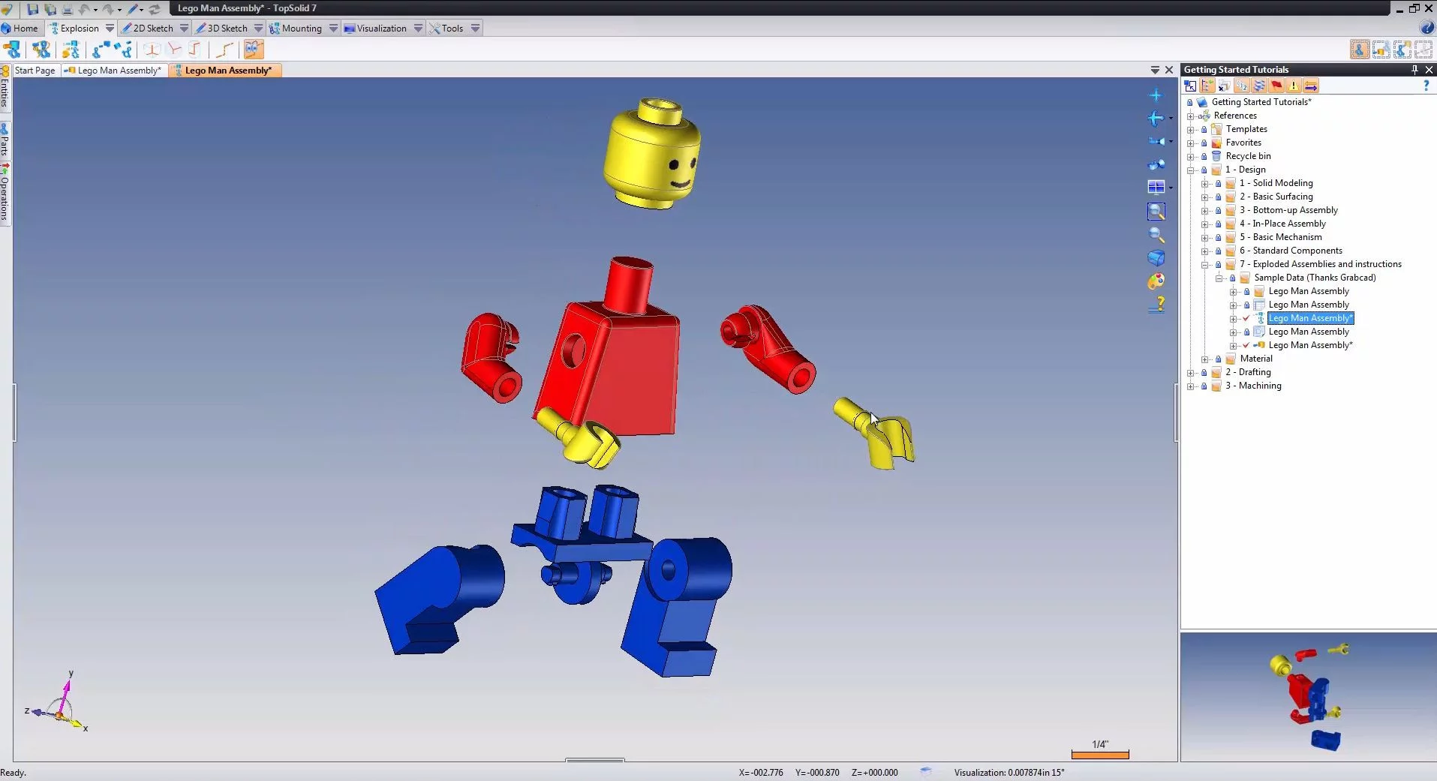Click the pan four-arrow view icon
Image resolution: width=1437 pixels, height=781 pixels.
pos(1156,118)
